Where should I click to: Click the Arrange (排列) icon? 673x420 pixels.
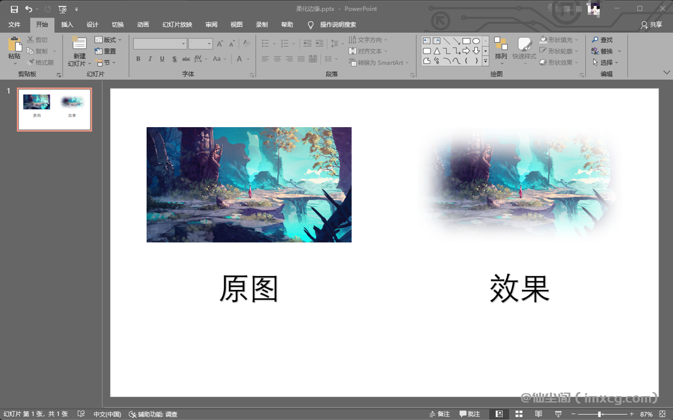[501, 43]
